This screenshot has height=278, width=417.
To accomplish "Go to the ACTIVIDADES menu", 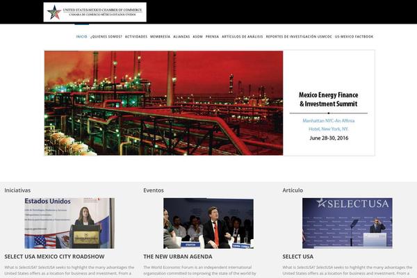I will coord(136,37).
